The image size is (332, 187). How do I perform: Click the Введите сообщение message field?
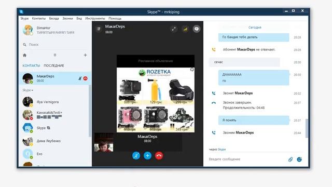pyautogui.click(x=247, y=159)
